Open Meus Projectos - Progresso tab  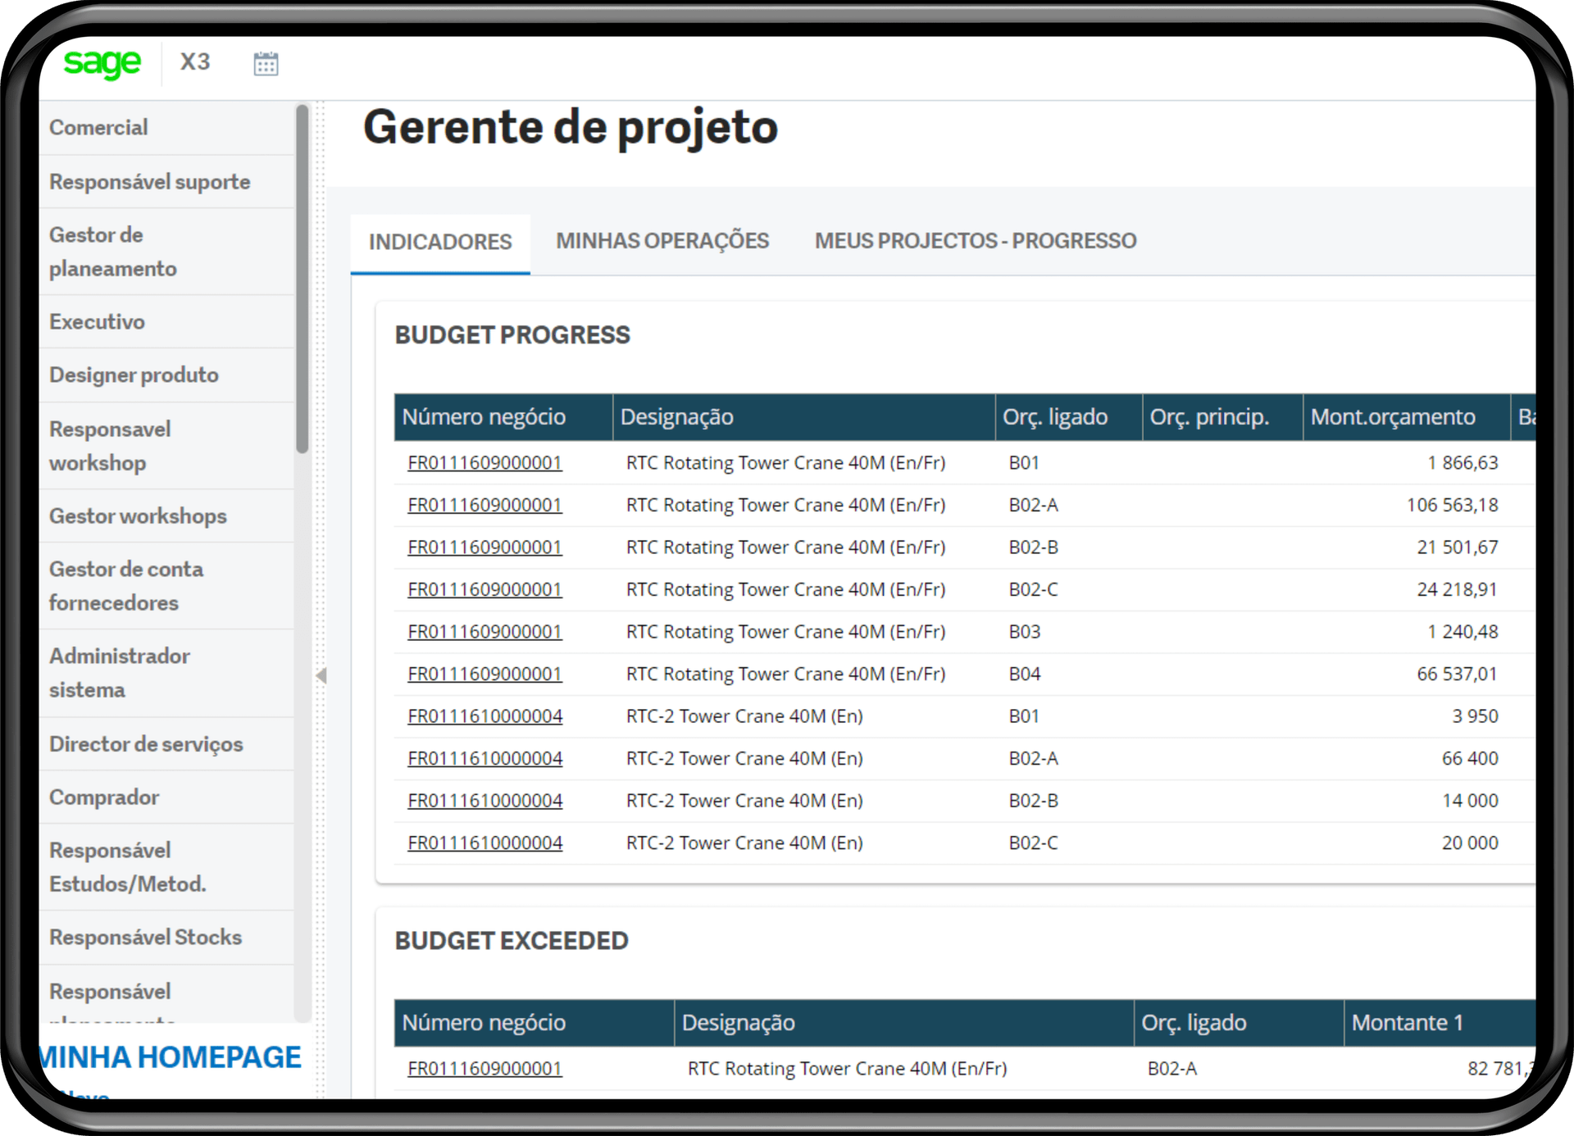(x=975, y=241)
